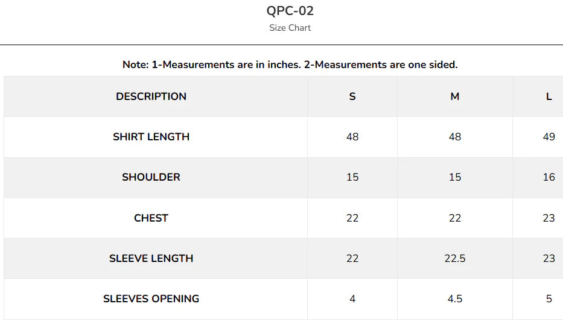Select the DESCRIPTION column header
The width and height of the screenshot is (563, 336).
click(151, 96)
